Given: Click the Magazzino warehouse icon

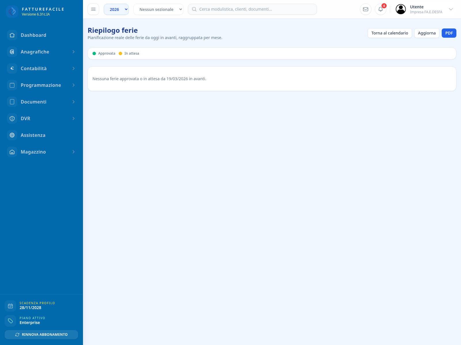Looking at the screenshot, I should (12, 152).
